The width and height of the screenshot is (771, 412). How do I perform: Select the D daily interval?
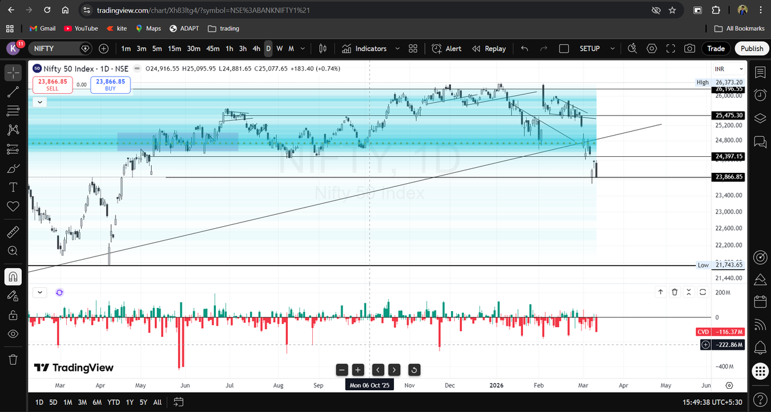pyautogui.click(x=269, y=48)
